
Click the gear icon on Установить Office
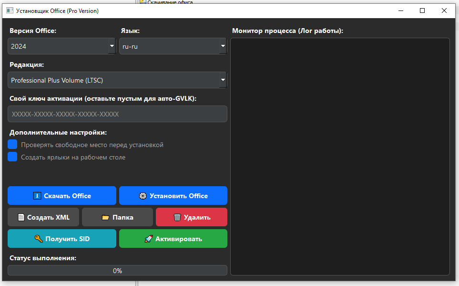(143, 196)
